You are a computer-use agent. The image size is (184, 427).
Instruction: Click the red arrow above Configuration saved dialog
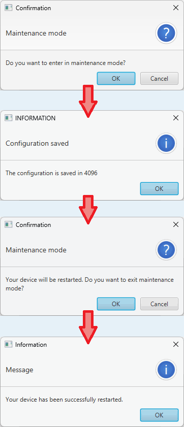pos(88,102)
